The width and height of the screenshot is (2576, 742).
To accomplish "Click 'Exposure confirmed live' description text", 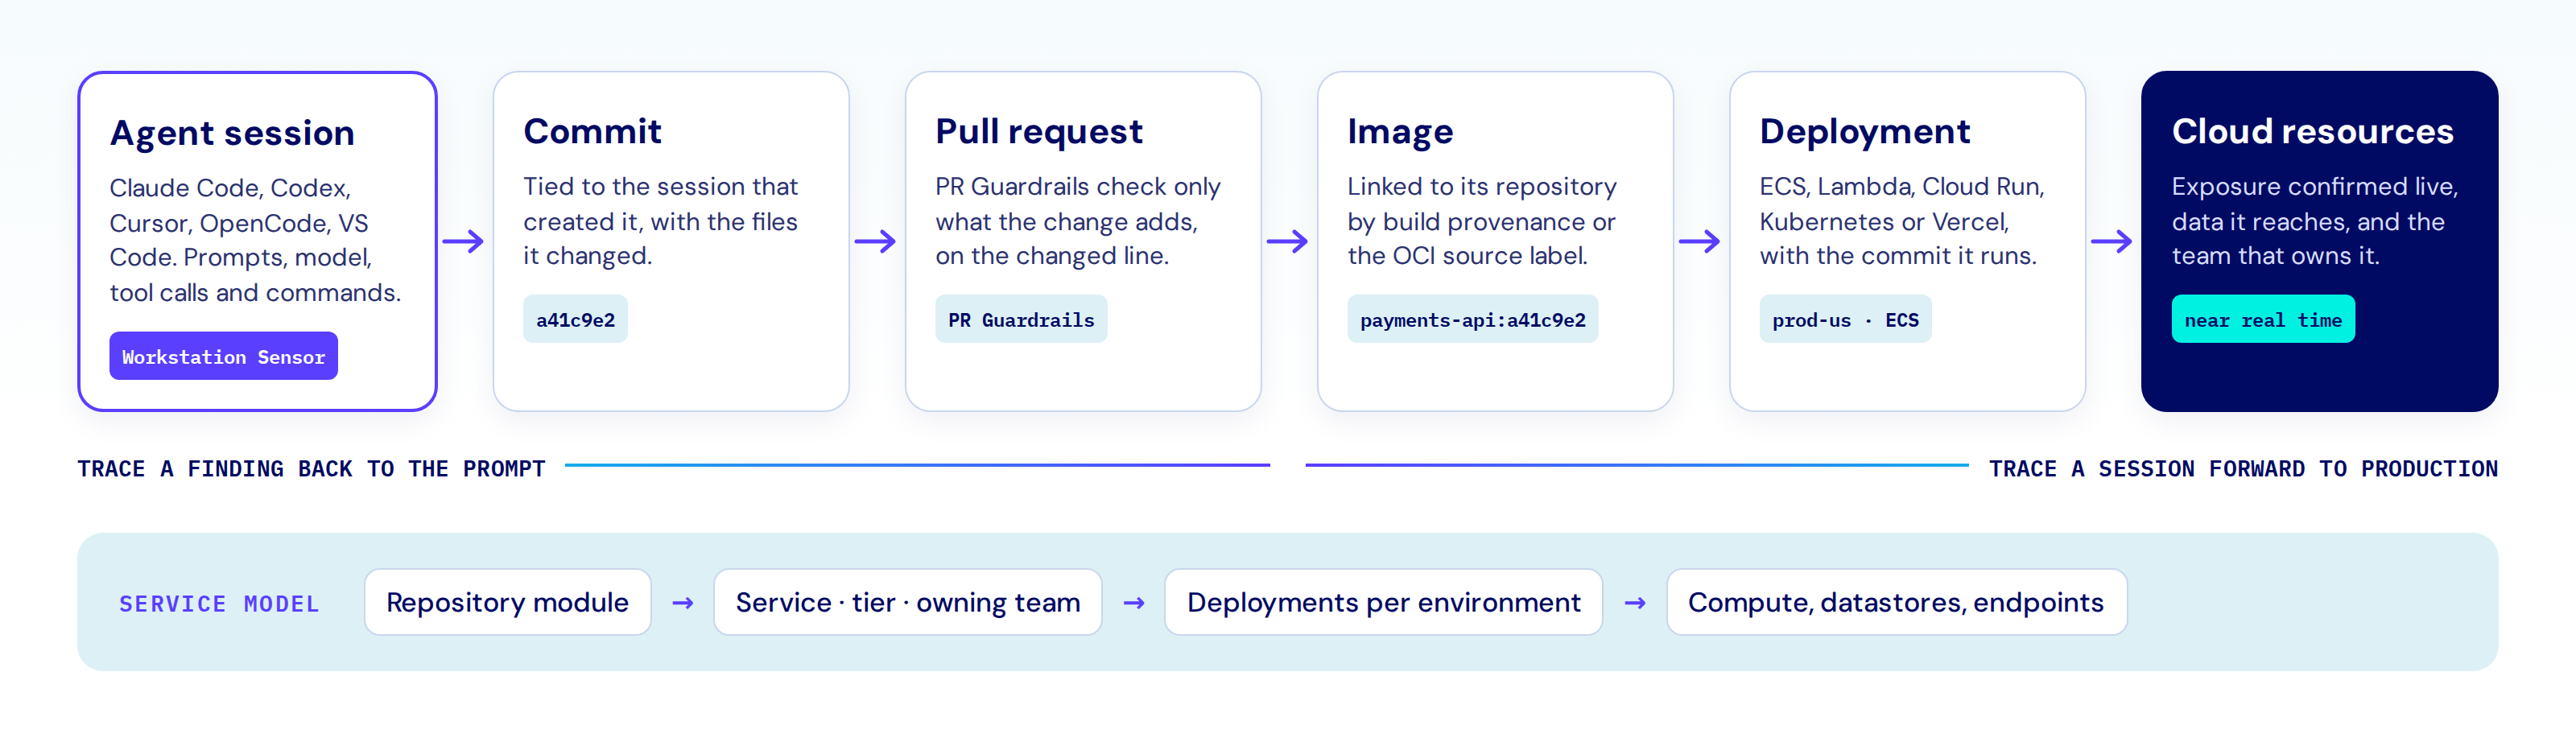I will (x=2314, y=221).
